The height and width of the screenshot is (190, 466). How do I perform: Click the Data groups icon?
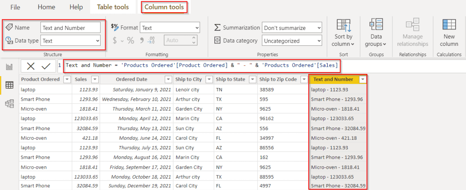(376, 24)
